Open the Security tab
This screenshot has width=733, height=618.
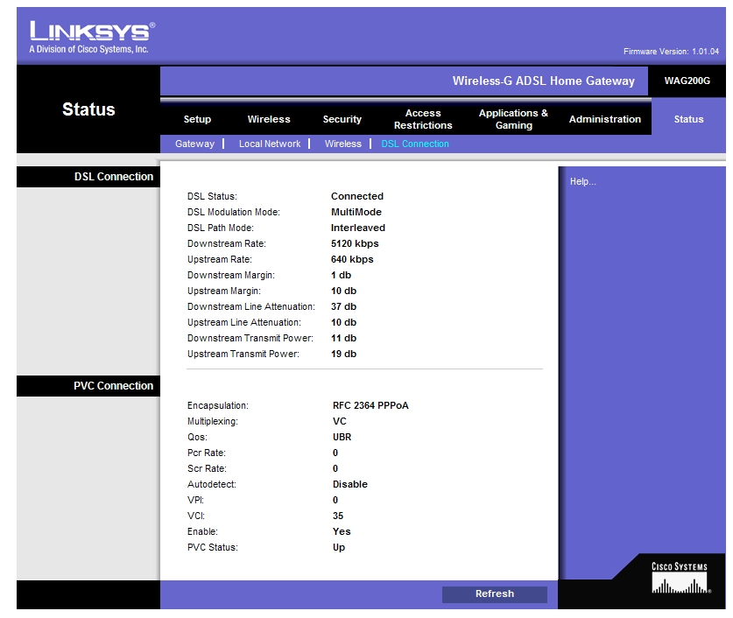(x=342, y=119)
